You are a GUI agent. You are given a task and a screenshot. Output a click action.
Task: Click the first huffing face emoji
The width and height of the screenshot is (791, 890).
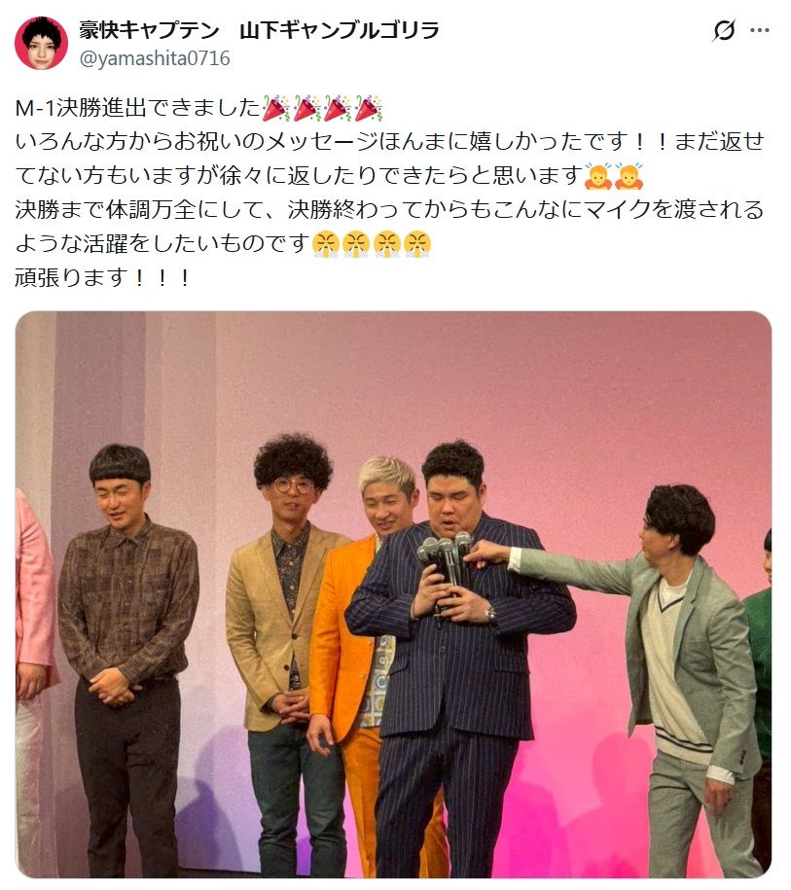327,244
